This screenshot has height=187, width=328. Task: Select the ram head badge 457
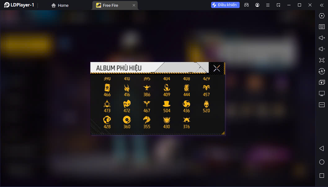pos(206,91)
